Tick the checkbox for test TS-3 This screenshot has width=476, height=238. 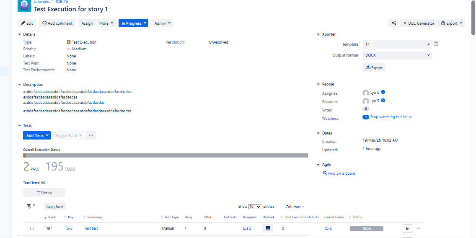click(x=32, y=228)
